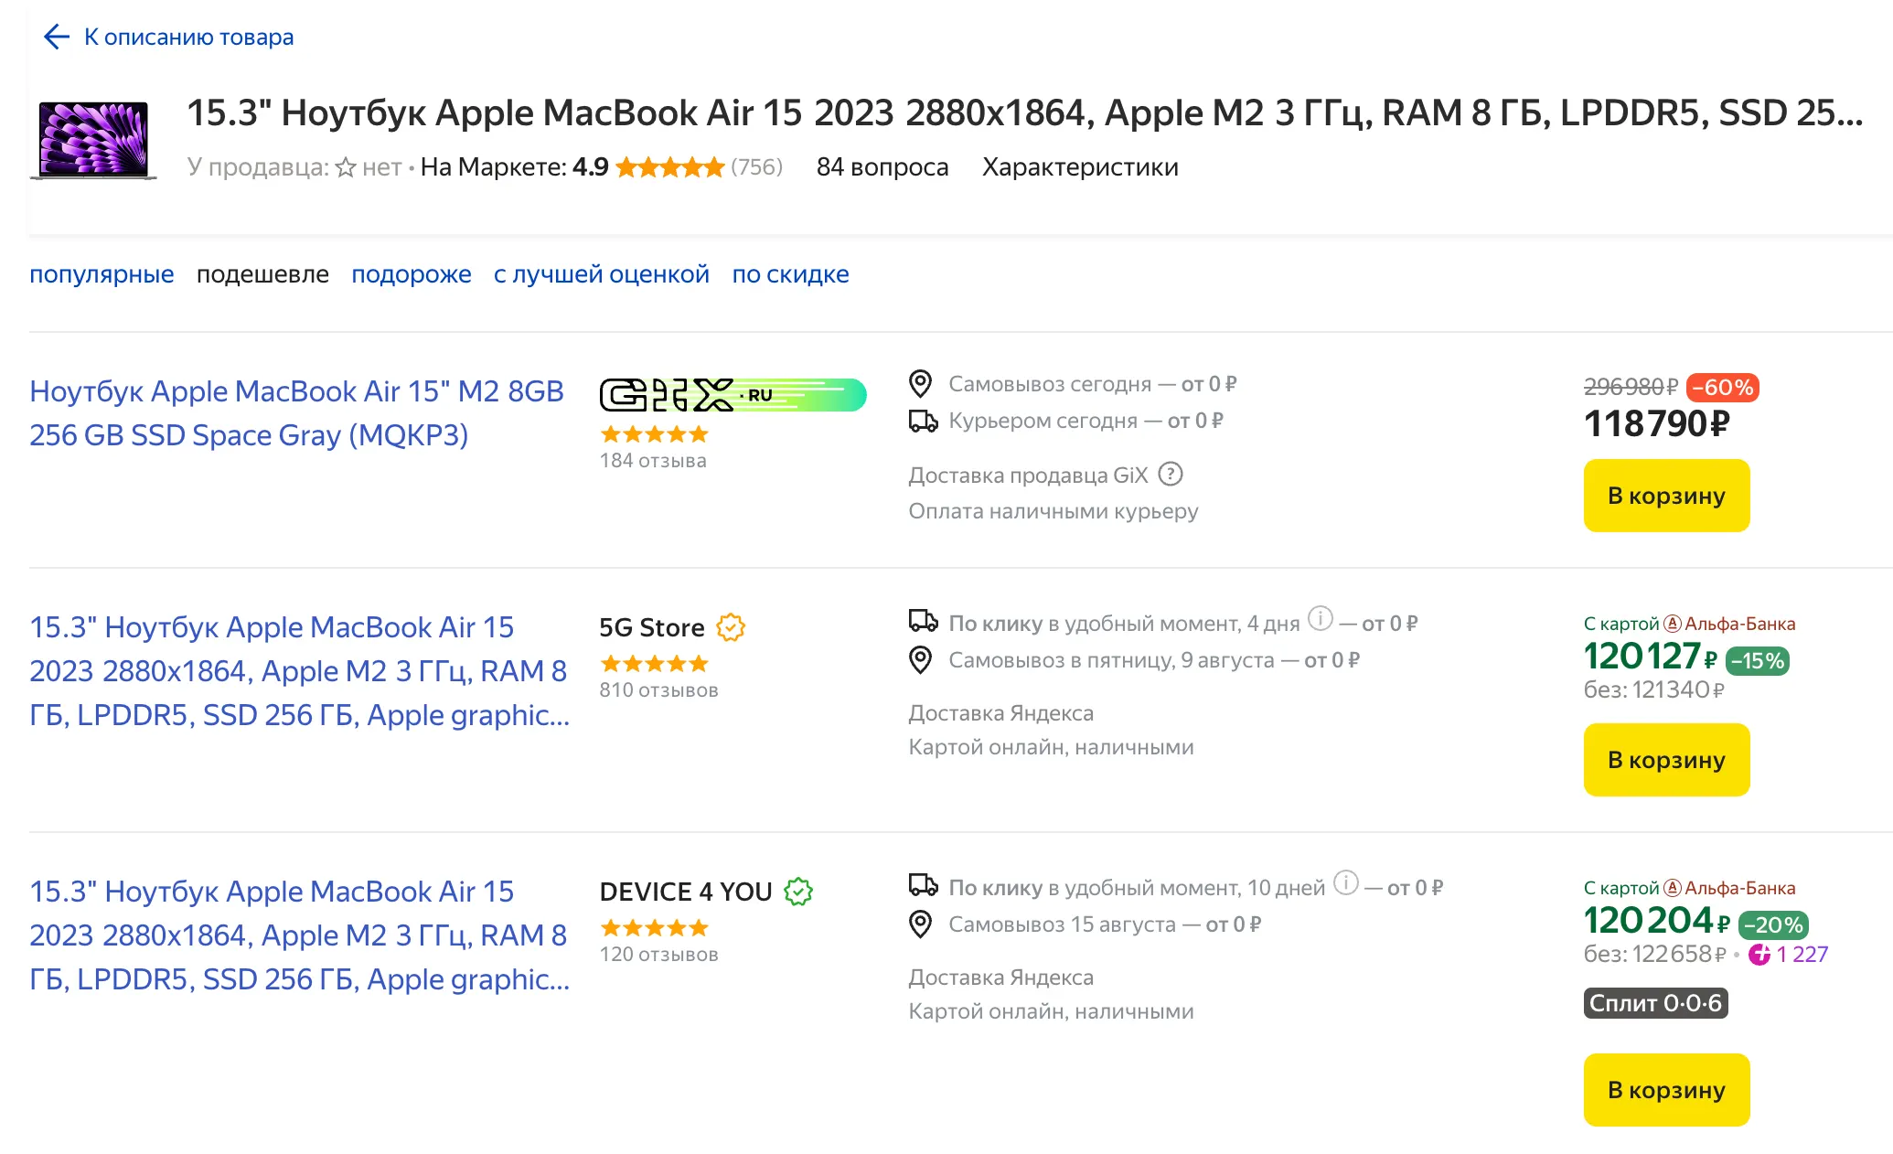Click the info icon next to 4 дня delivery

click(1320, 619)
